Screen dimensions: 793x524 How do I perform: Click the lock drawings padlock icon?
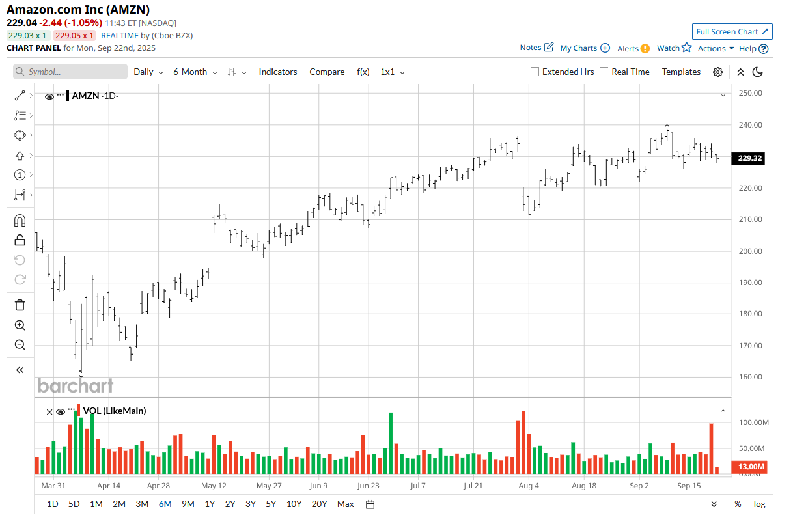tap(20, 240)
